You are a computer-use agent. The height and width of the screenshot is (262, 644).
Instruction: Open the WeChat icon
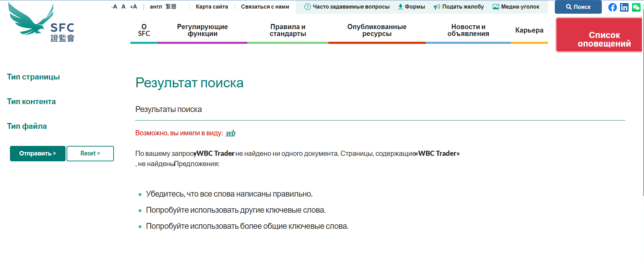point(636,7)
